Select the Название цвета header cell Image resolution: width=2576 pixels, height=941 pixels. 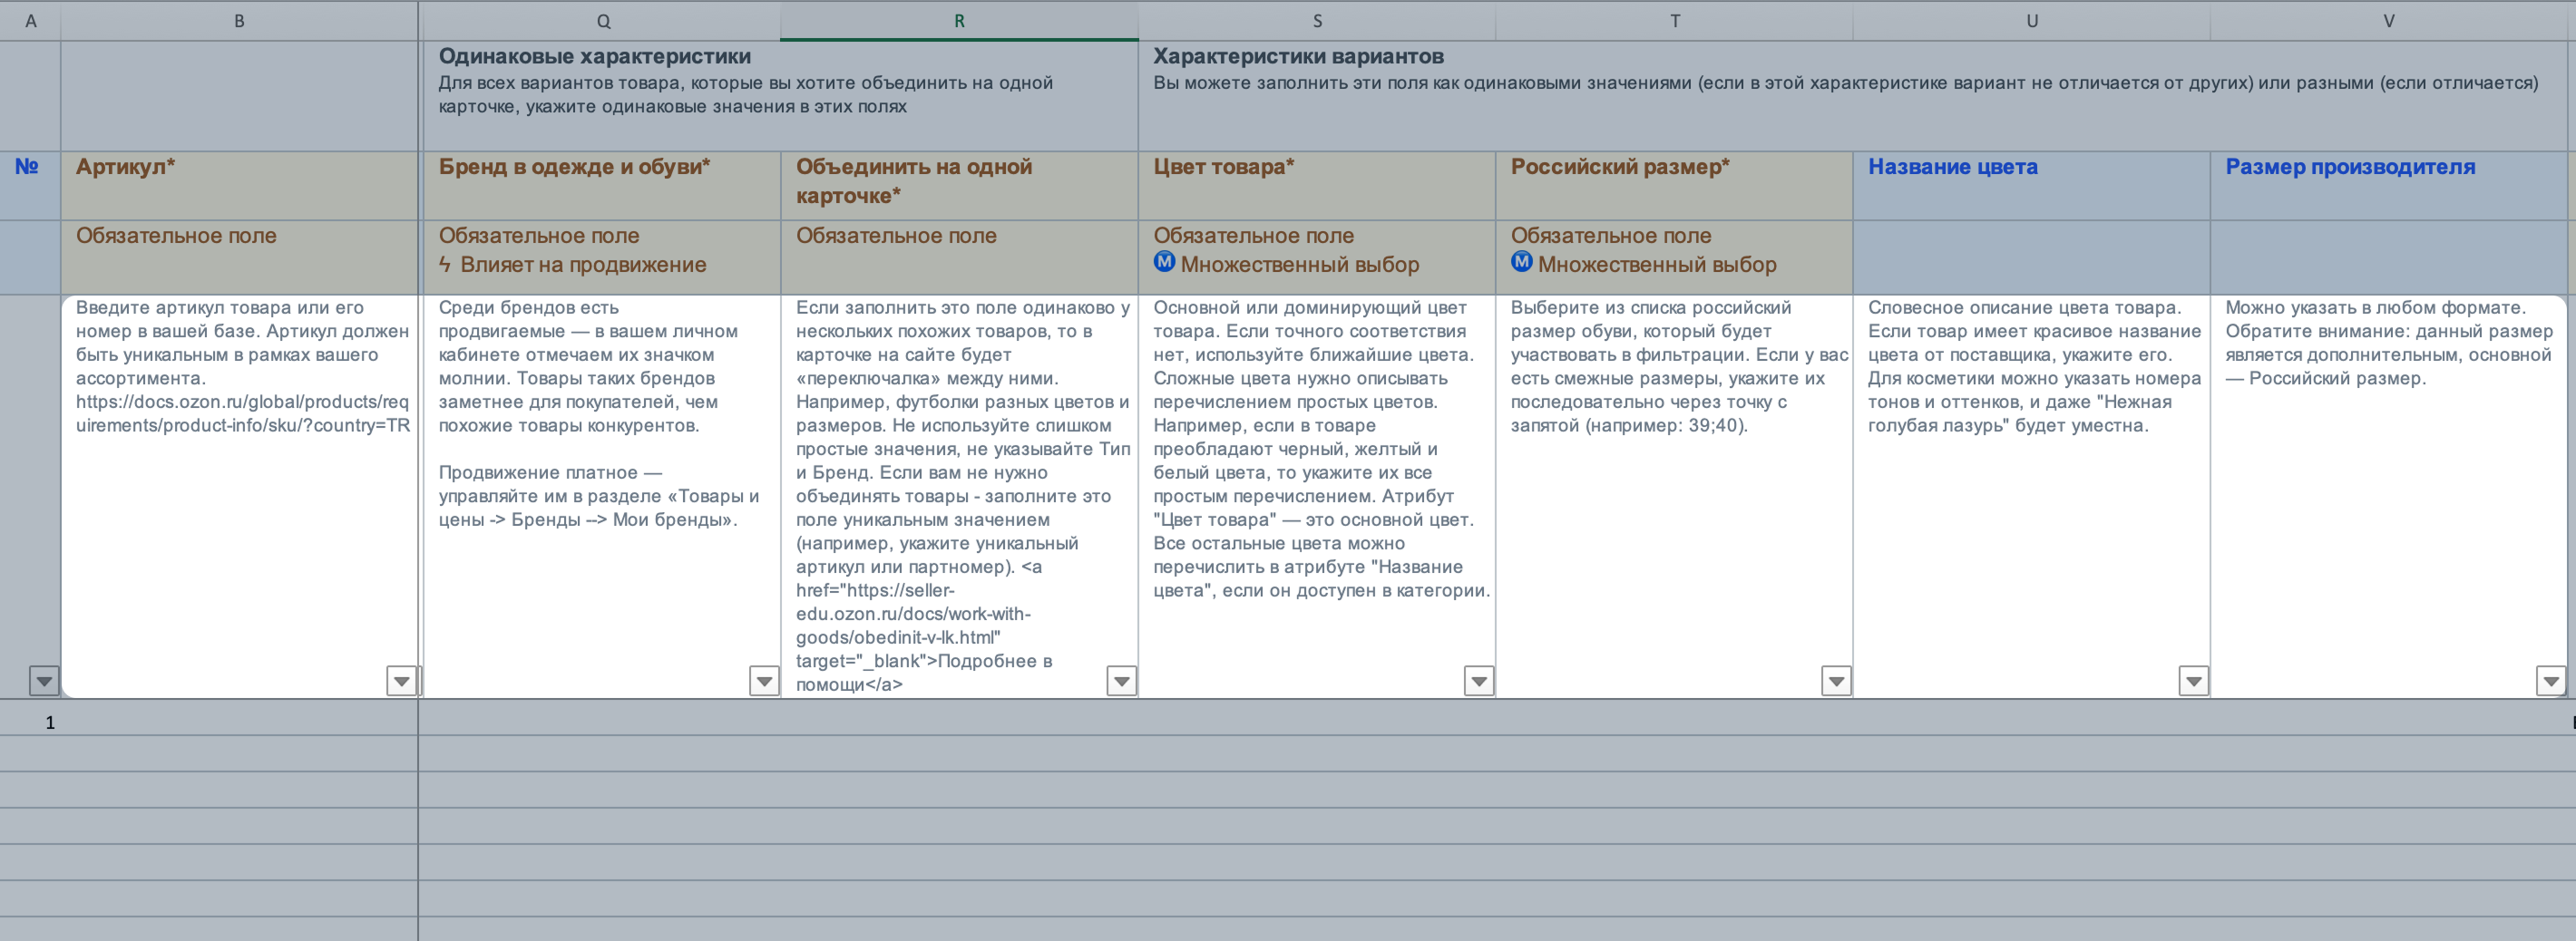click(2031, 186)
